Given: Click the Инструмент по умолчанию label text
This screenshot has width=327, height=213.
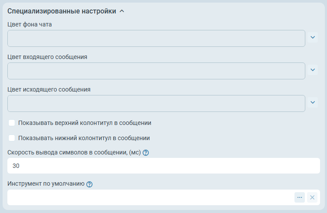Looking at the screenshot, I should (46, 184).
